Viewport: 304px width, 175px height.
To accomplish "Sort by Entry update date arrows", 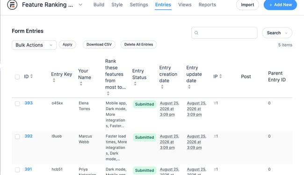I will point(189,87).
